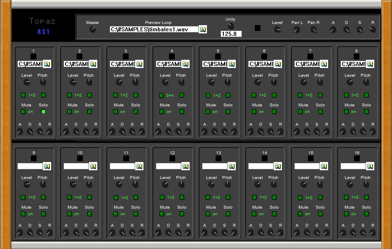Screen dimensions: 392x249
Task: Toggle the Solo button on pad 1
Action: coord(43,111)
